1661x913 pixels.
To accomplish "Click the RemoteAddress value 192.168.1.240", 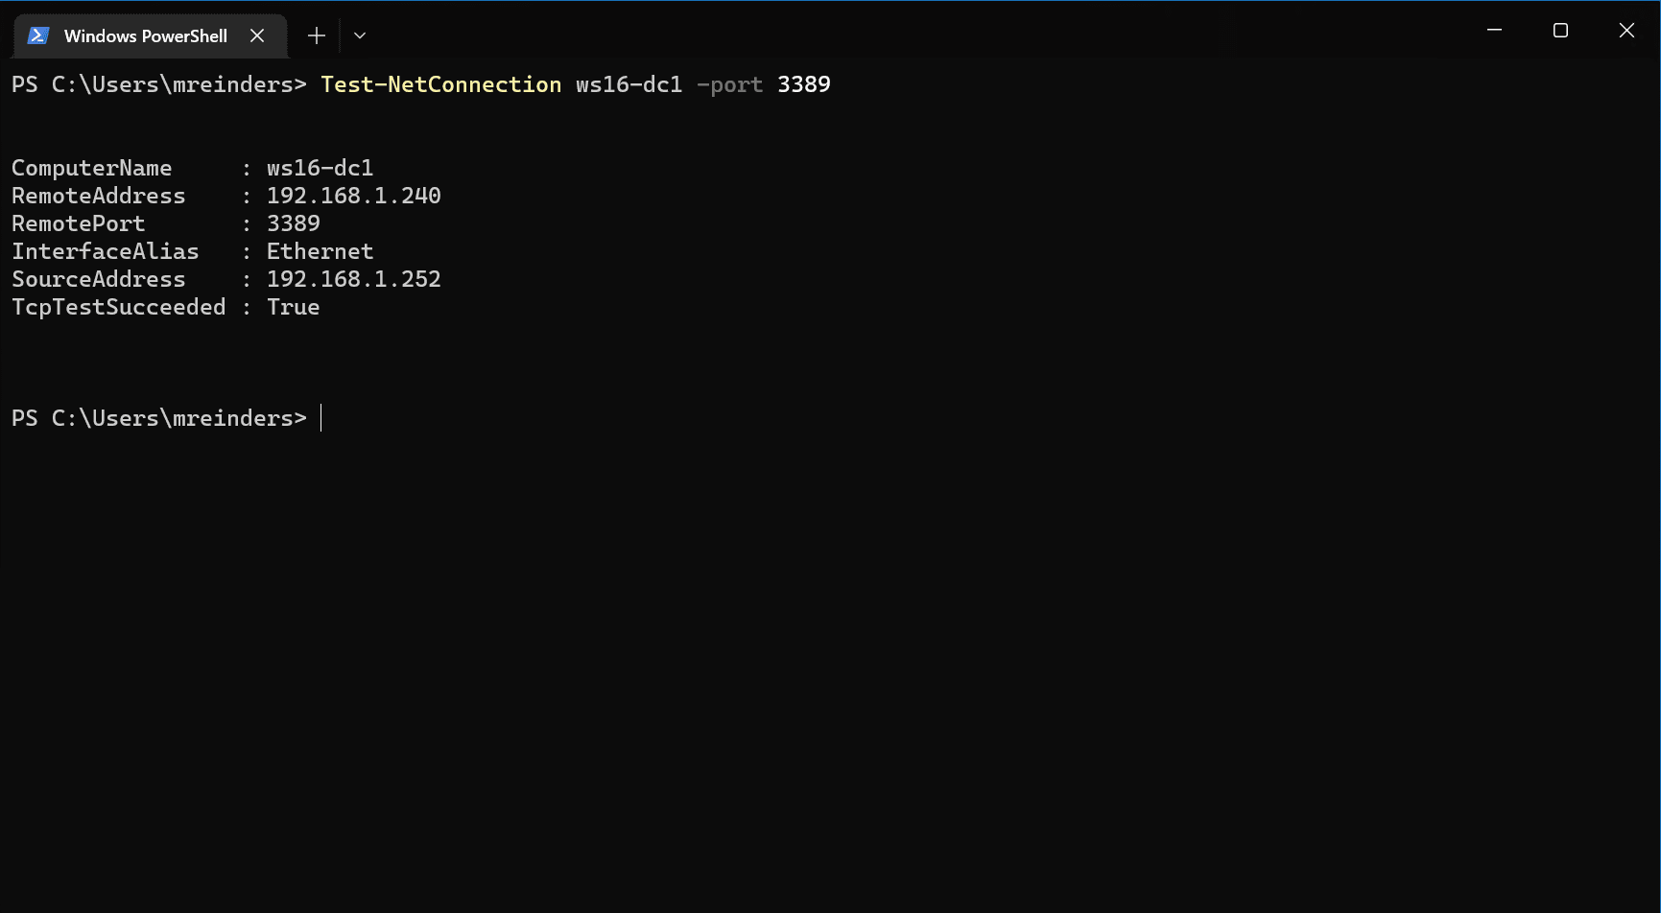I will [353, 195].
